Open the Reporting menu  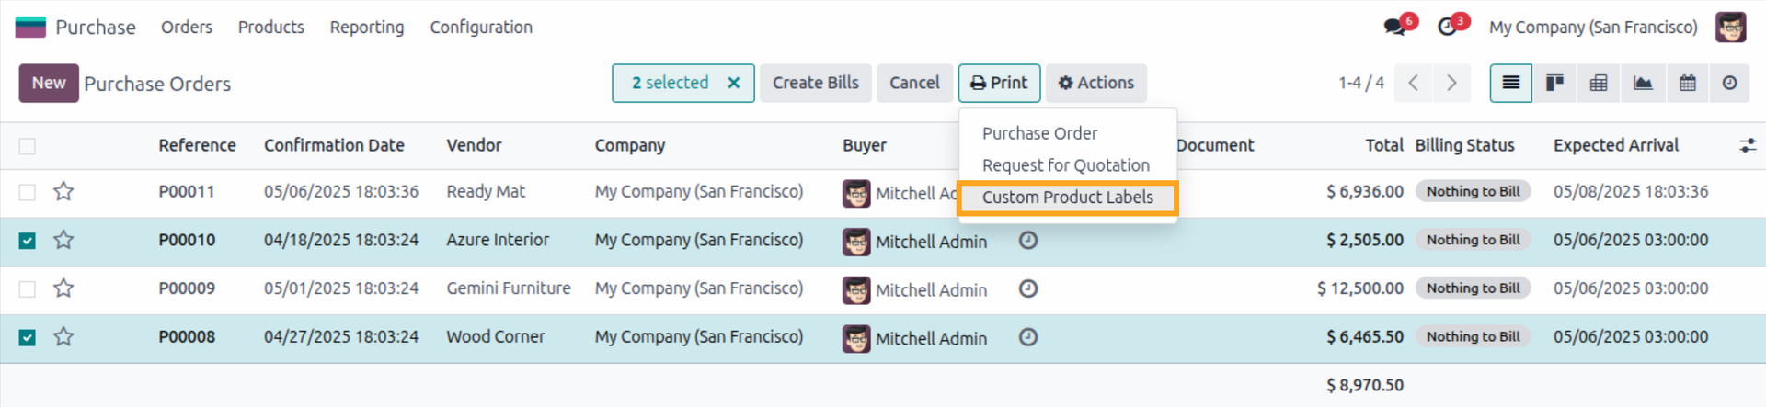pos(367,27)
